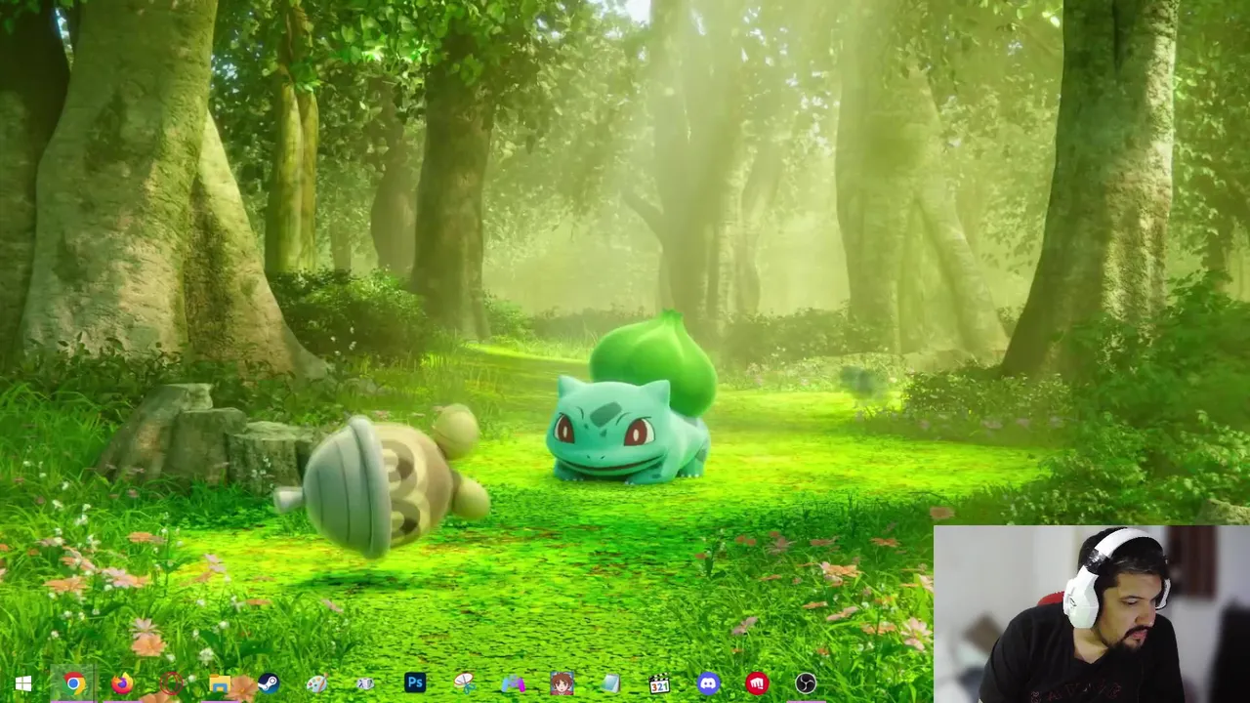Open OBS Studio from the taskbar
The image size is (1250, 703).
point(806,683)
